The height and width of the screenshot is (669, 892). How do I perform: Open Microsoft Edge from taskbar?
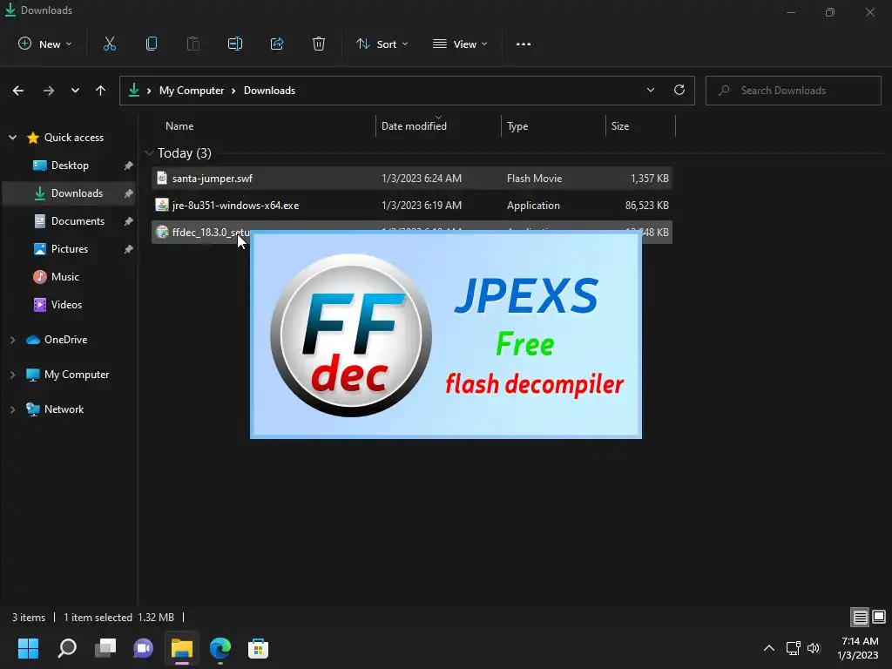click(x=220, y=648)
